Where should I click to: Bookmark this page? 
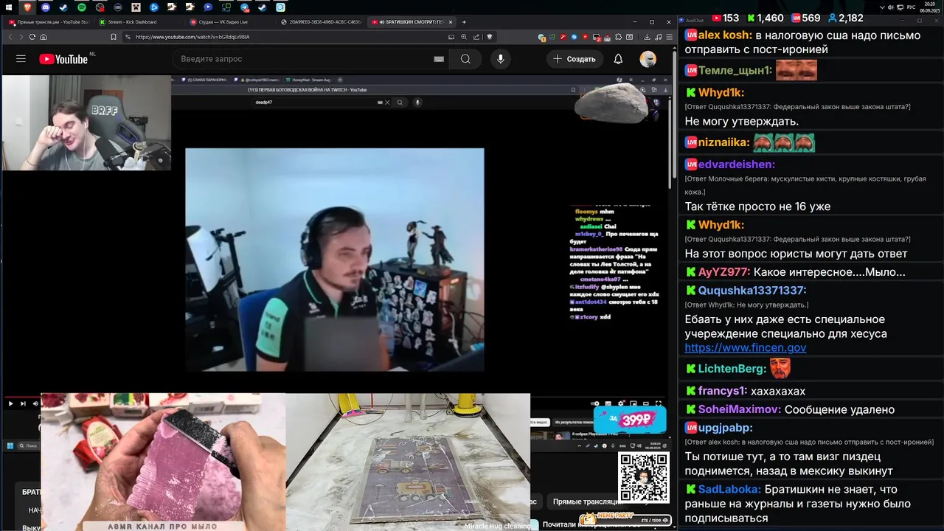(x=113, y=37)
